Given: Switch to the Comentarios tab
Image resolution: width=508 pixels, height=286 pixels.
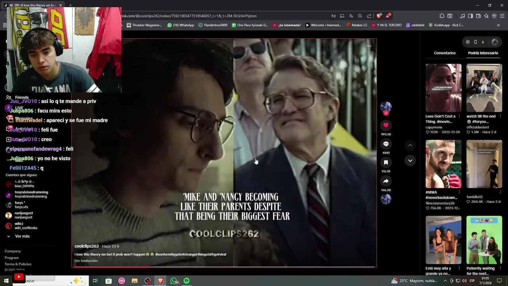Looking at the screenshot, I should tap(444, 53).
